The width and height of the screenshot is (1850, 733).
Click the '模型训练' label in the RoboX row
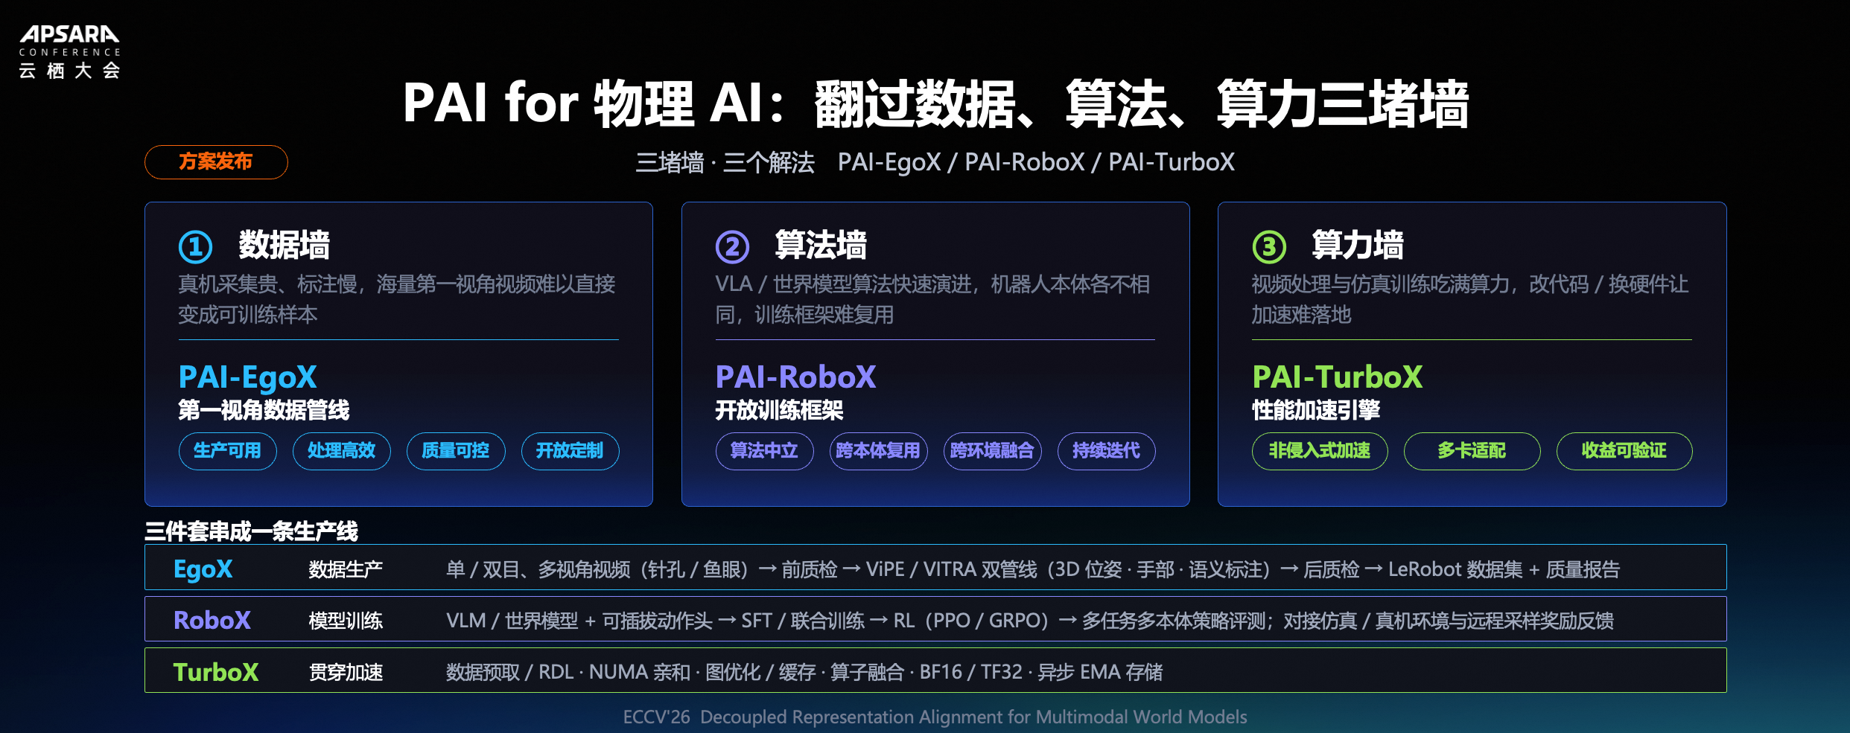click(x=346, y=621)
